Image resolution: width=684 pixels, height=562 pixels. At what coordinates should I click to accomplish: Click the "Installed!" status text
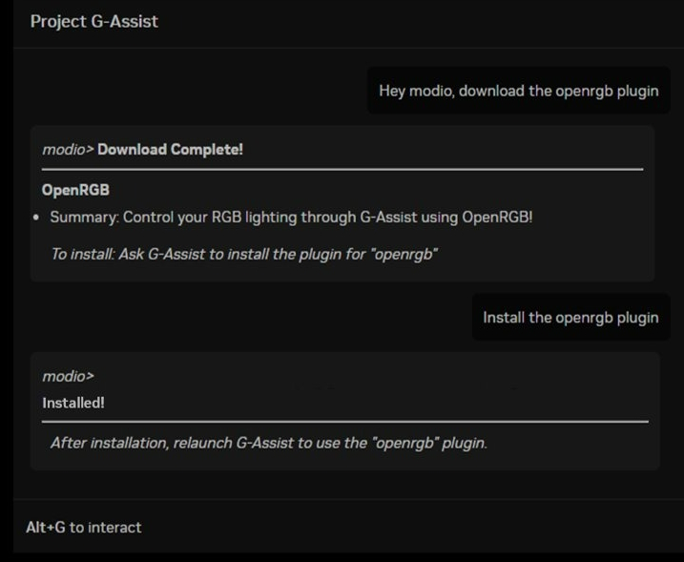pyautogui.click(x=73, y=403)
